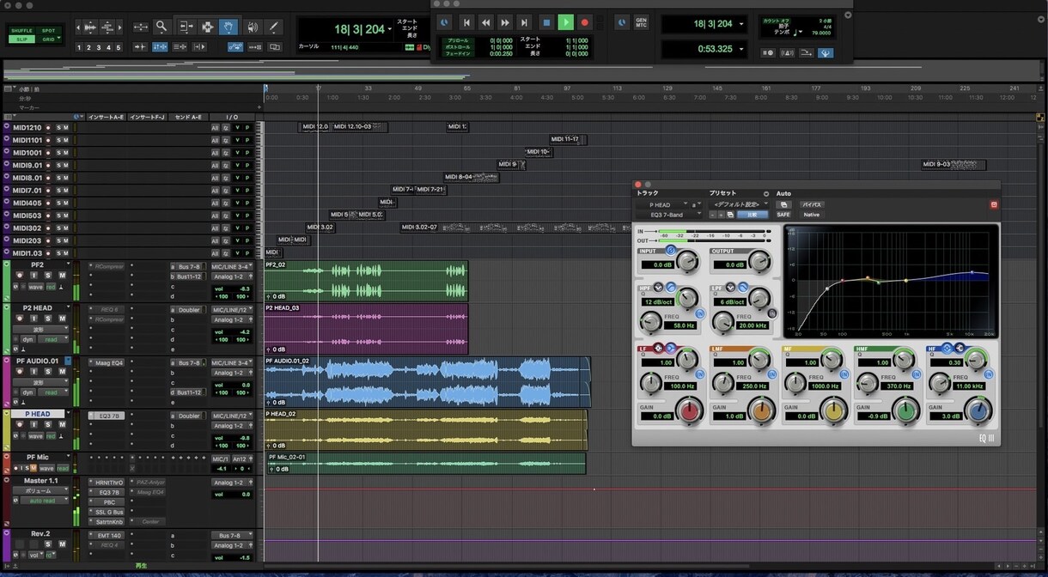Click the red Record transport button
This screenshot has width=1048, height=577.
[585, 22]
